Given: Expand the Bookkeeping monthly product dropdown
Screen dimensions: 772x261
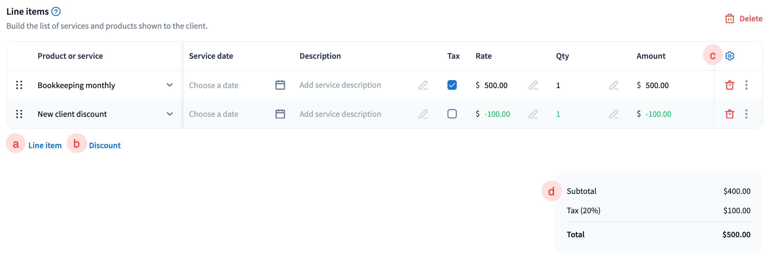Looking at the screenshot, I should (x=170, y=85).
